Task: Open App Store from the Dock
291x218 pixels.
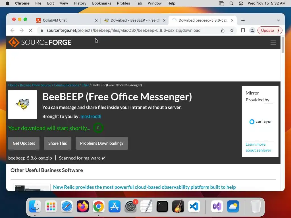Action: pyautogui.click(x=115, y=206)
